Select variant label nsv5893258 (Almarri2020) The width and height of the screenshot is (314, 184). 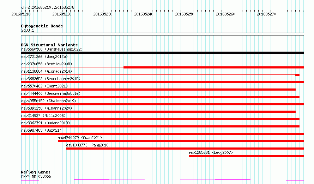47,108
